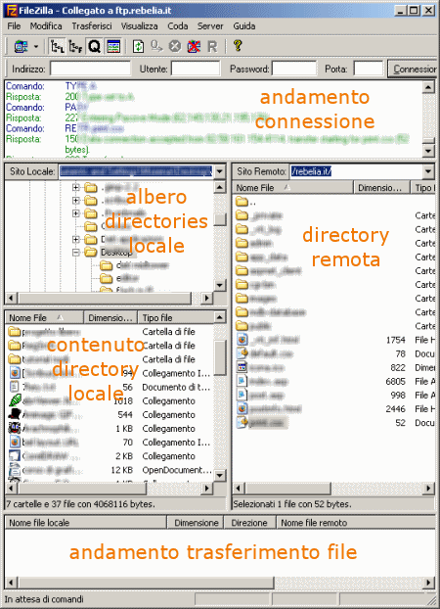Click local tree scrollbar up arrow
Image resolution: width=440 pixels, height=609 pixels.
point(220,188)
